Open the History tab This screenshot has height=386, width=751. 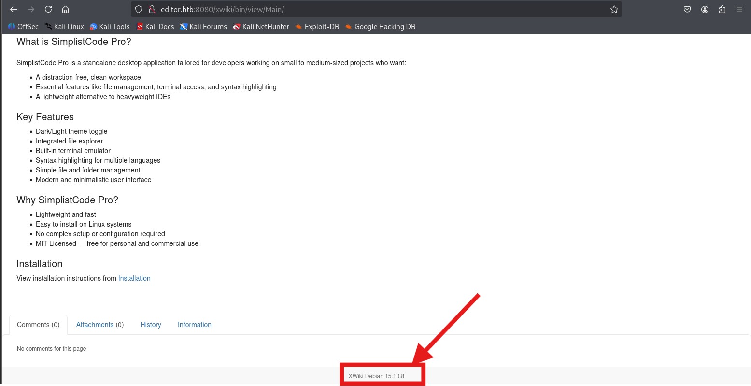pyautogui.click(x=151, y=325)
